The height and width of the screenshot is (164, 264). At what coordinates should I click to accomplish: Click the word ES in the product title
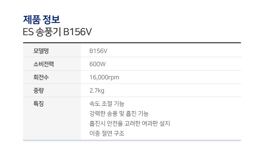28,32
